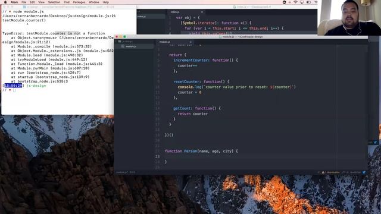The width and height of the screenshot is (381, 214).
Task: Open the File menu
Action: coord(24,2)
